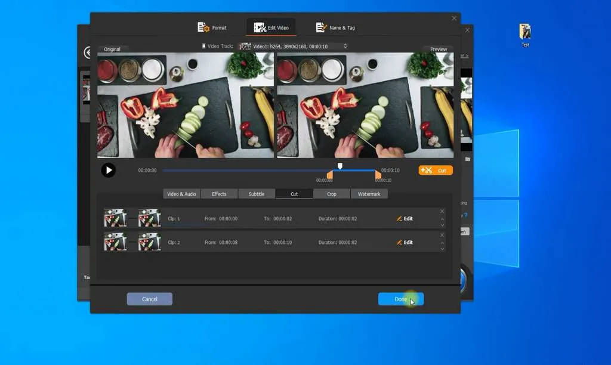
Task: Remove Clip 2 with its X button
Action: pos(442,235)
